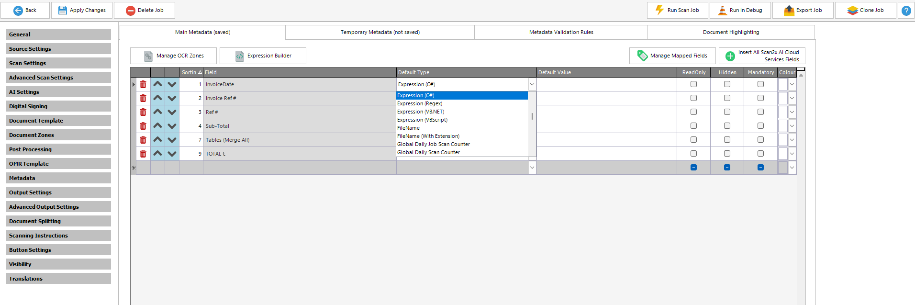Viewport: 915px width, 305px height.
Task: Select Expression (Regex) from dropdown list
Action: coord(420,103)
